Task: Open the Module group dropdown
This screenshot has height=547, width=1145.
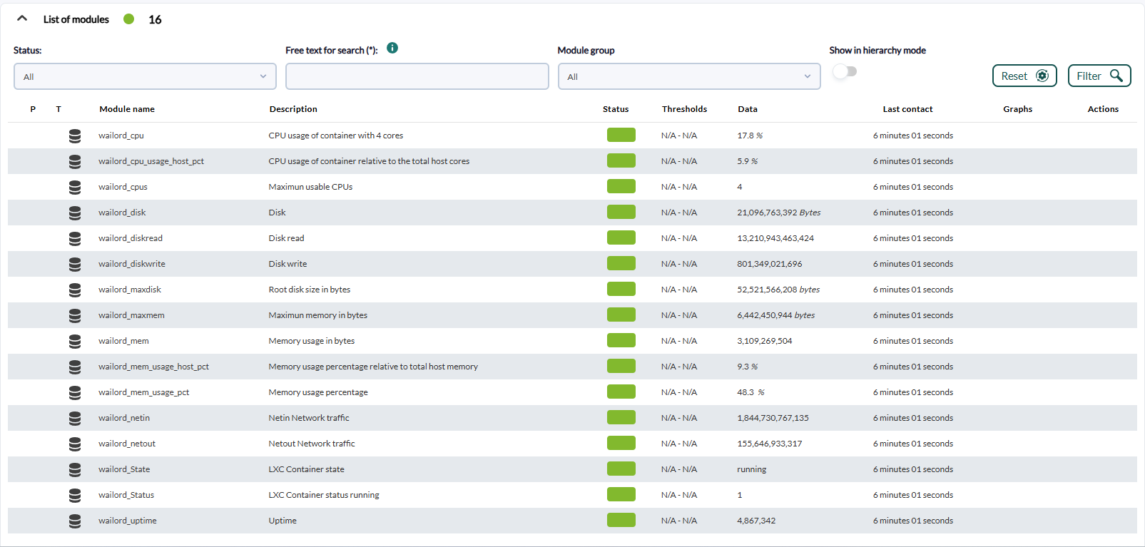Action: click(689, 76)
